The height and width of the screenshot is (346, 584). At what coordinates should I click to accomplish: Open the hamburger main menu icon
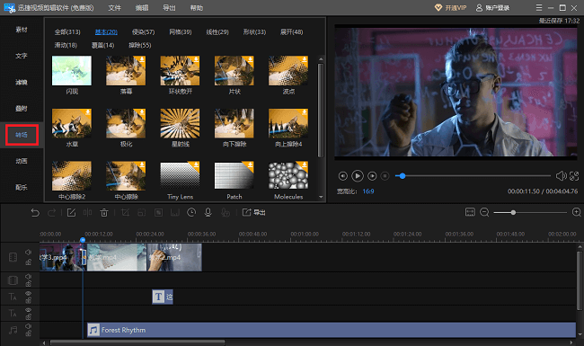(539, 7)
